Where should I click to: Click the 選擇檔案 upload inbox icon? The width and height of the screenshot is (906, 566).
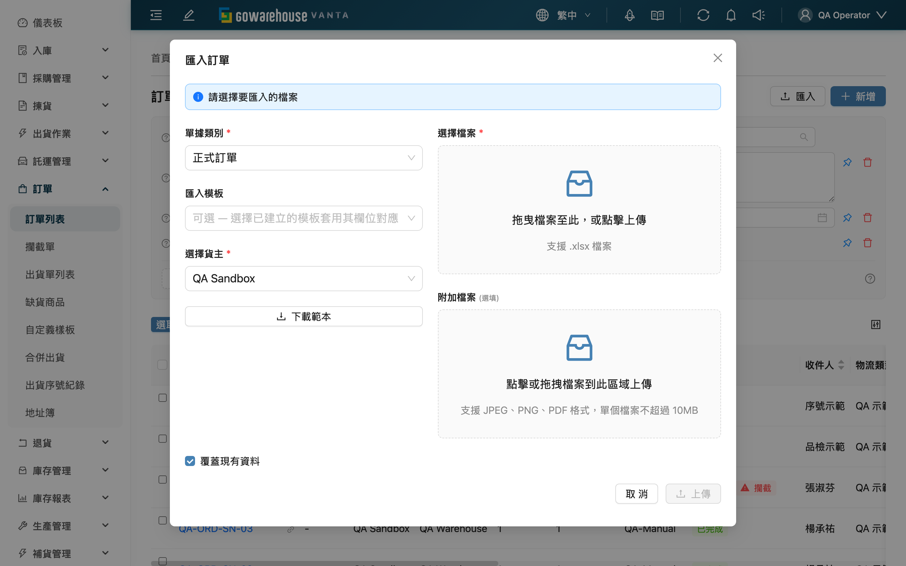coord(579,183)
